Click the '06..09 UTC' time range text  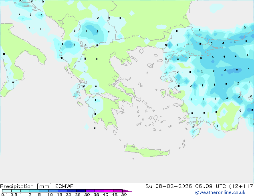(210, 186)
